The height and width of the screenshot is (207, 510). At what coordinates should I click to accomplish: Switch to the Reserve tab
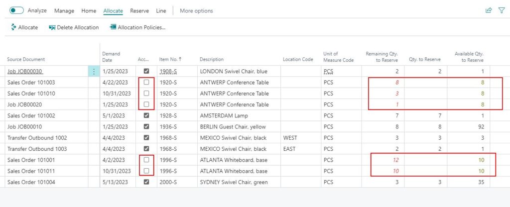coord(139,11)
